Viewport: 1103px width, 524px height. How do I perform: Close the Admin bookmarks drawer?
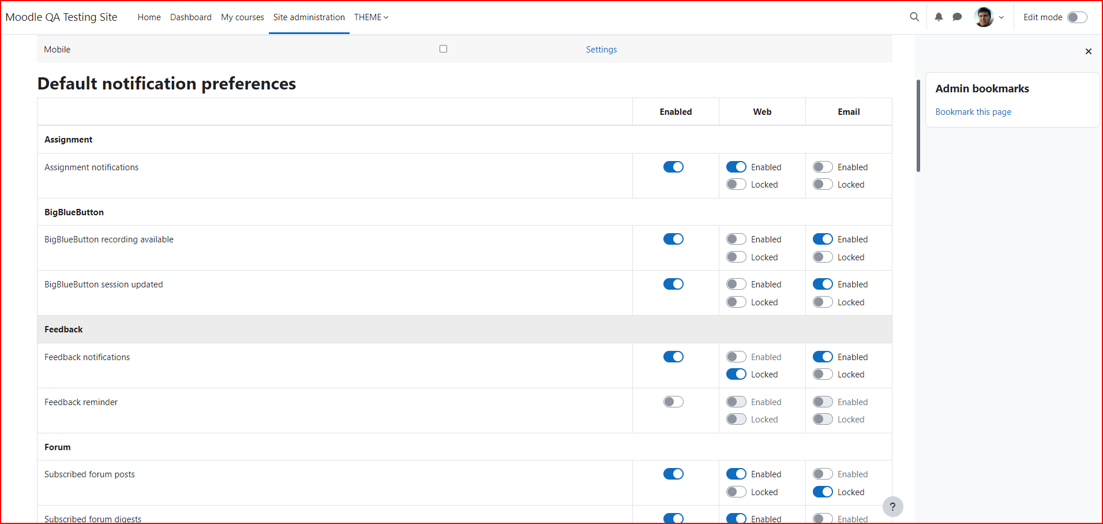(x=1089, y=51)
